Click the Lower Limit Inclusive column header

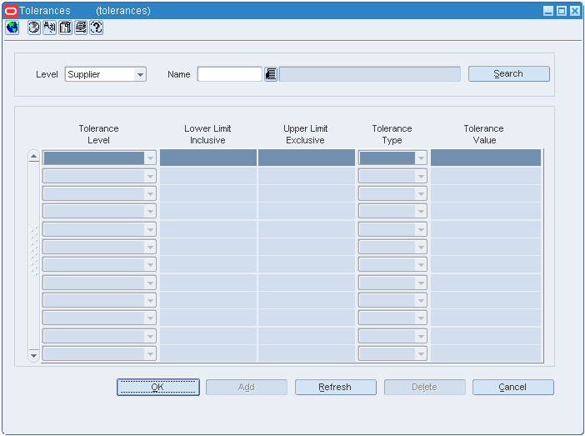click(207, 134)
